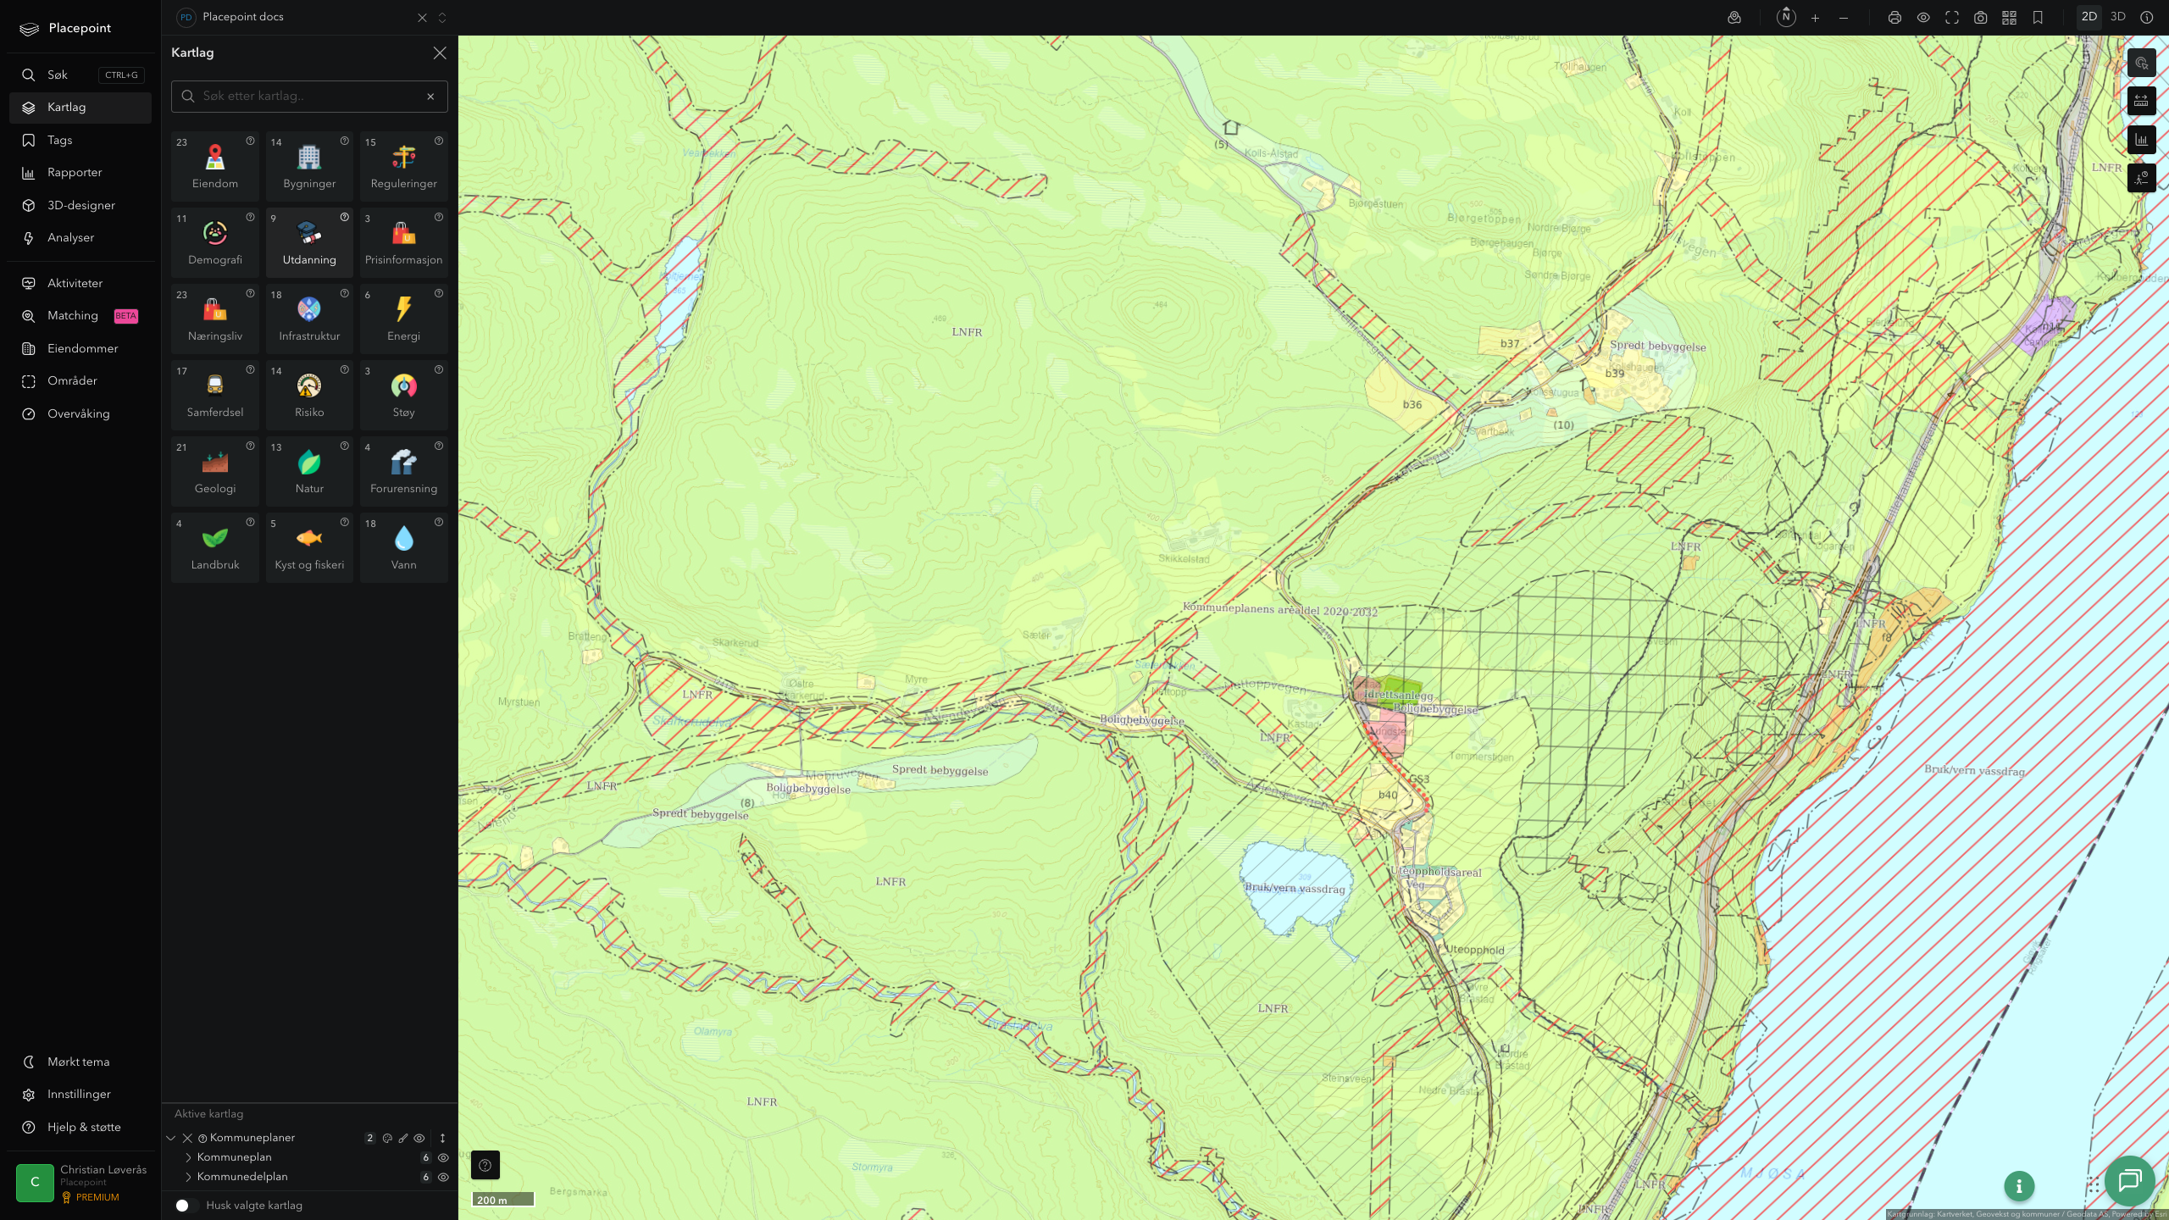The height and width of the screenshot is (1220, 2169).
Task: Remove the Kommuneplaner active layer
Action: pos(188,1138)
